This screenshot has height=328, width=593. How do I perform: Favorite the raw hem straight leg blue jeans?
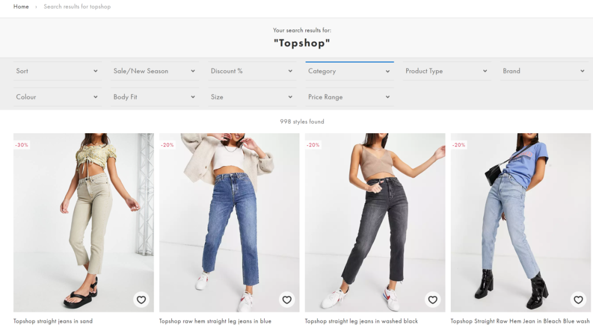[287, 299]
